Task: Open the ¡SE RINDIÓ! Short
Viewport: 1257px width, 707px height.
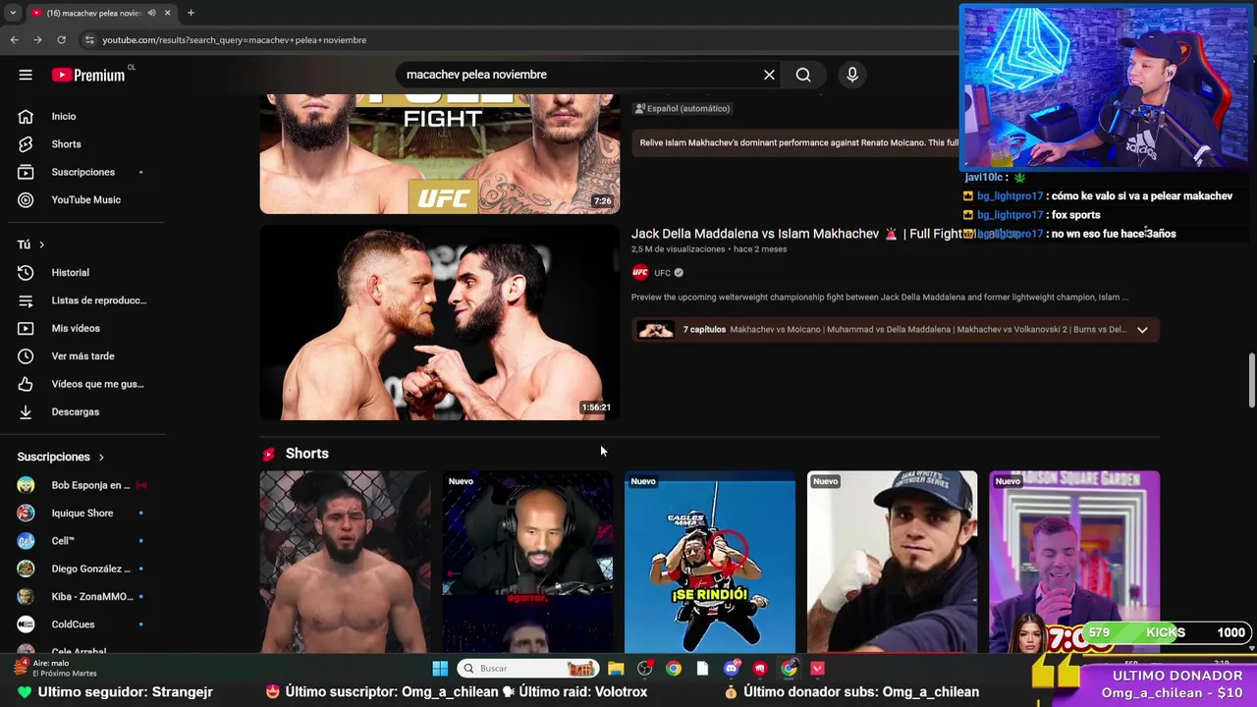Action: coord(710,562)
